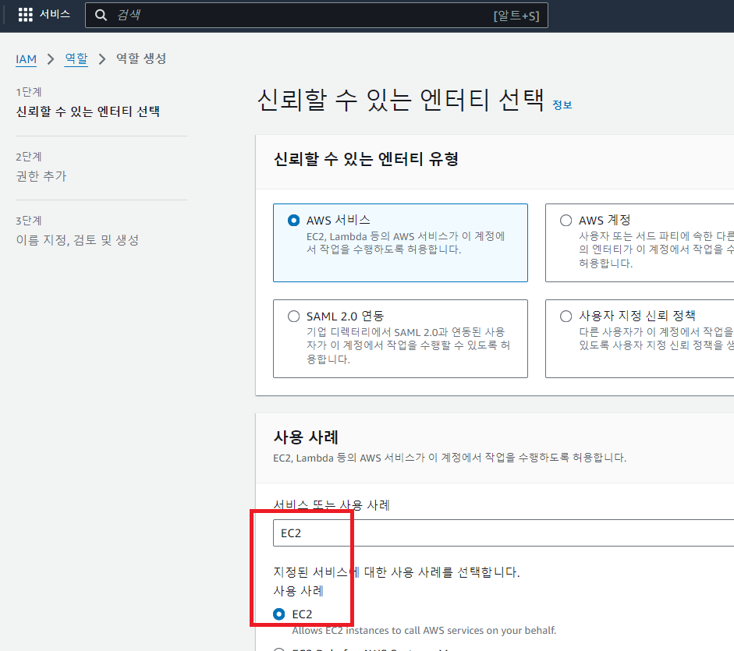The width and height of the screenshot is (734, 651).
Task: Click the 사용 사례 section heading
Action: pyautogui.click(x=306, y=437)
